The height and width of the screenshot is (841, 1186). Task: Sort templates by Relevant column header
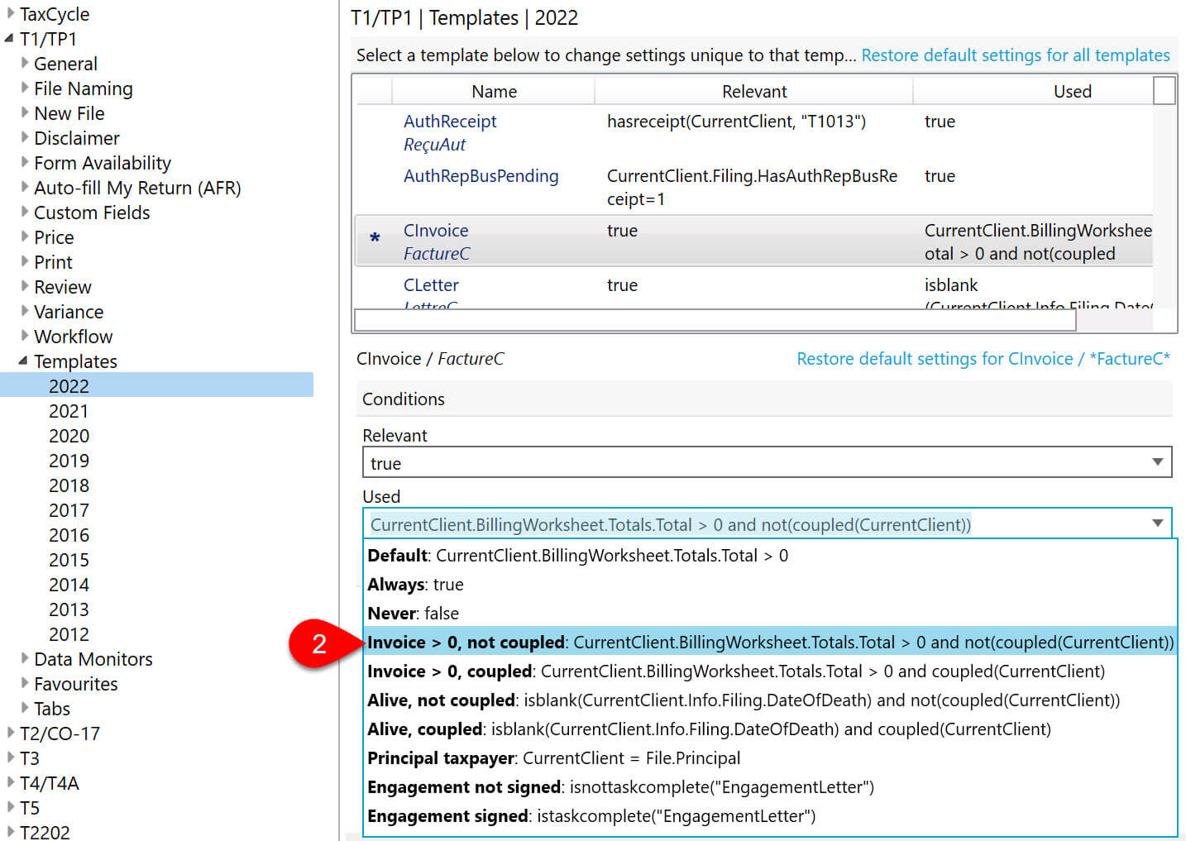pos(754,91)
